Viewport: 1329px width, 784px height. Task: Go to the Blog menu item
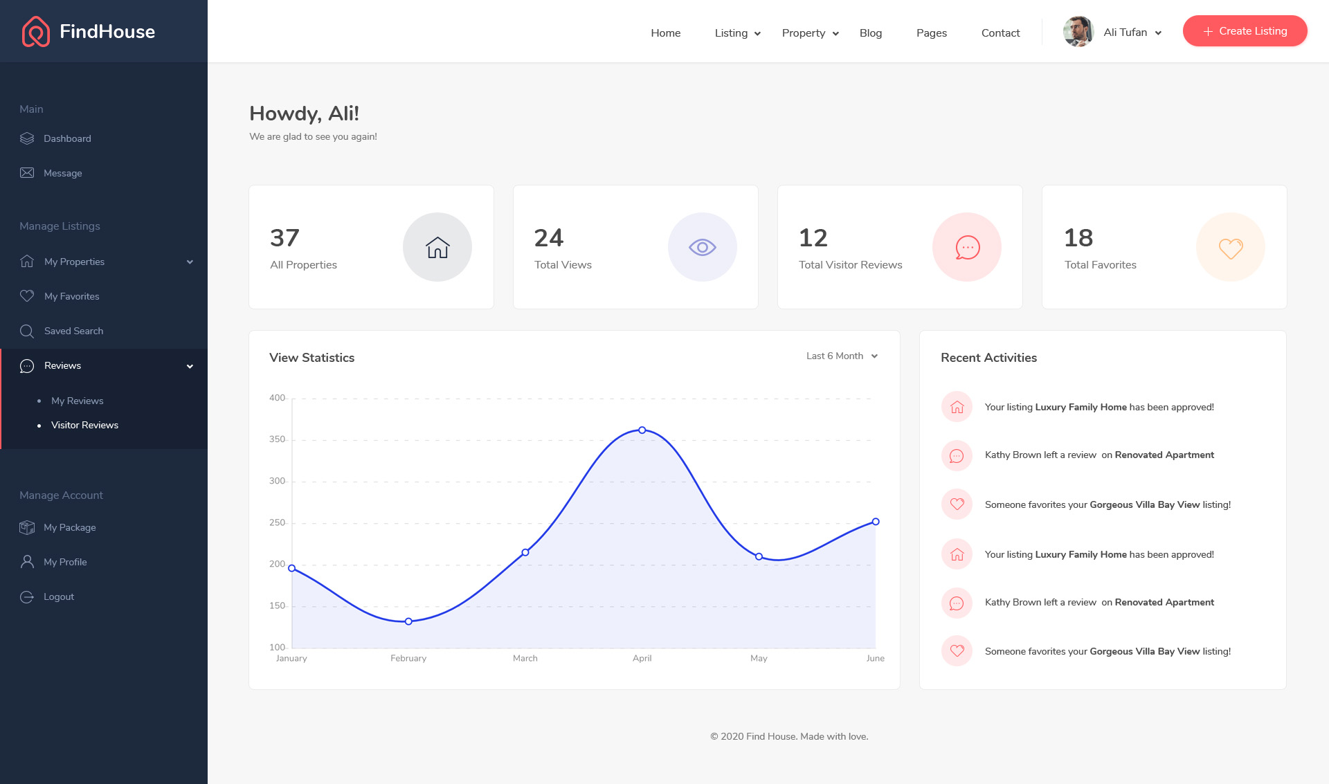[x=870, y=33]
